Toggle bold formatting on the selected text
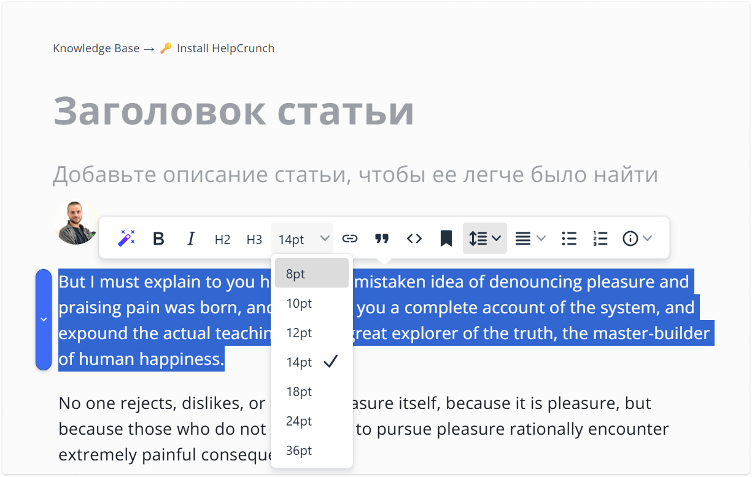752x477 pixels. tap(158, 238)
